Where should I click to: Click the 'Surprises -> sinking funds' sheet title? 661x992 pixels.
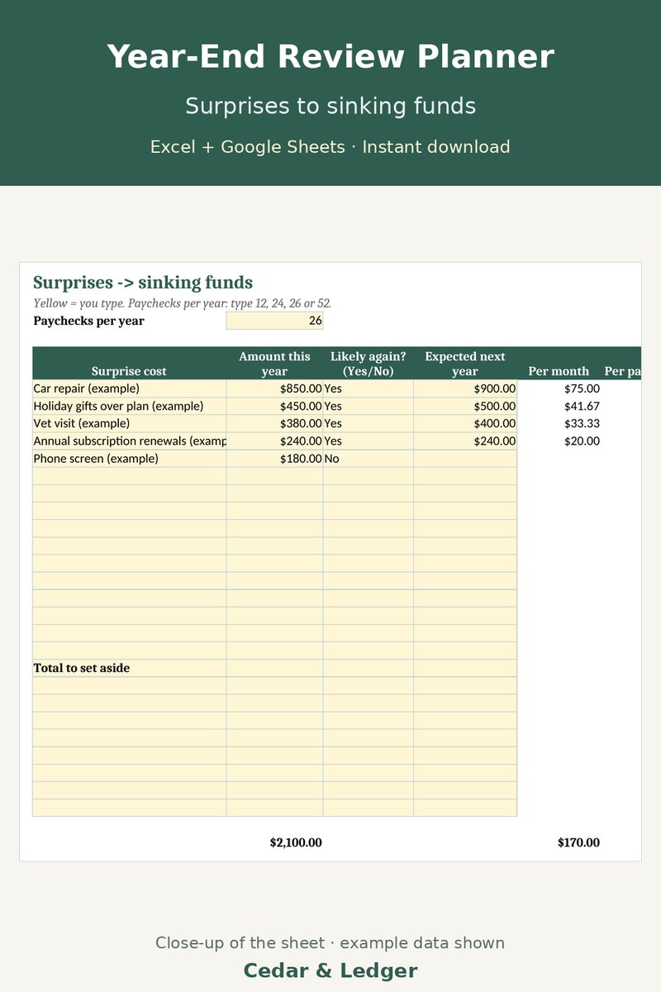143,283
